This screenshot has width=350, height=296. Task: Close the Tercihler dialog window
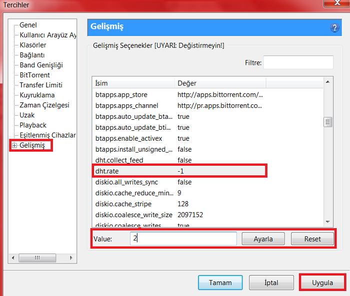tap(337, 3)
